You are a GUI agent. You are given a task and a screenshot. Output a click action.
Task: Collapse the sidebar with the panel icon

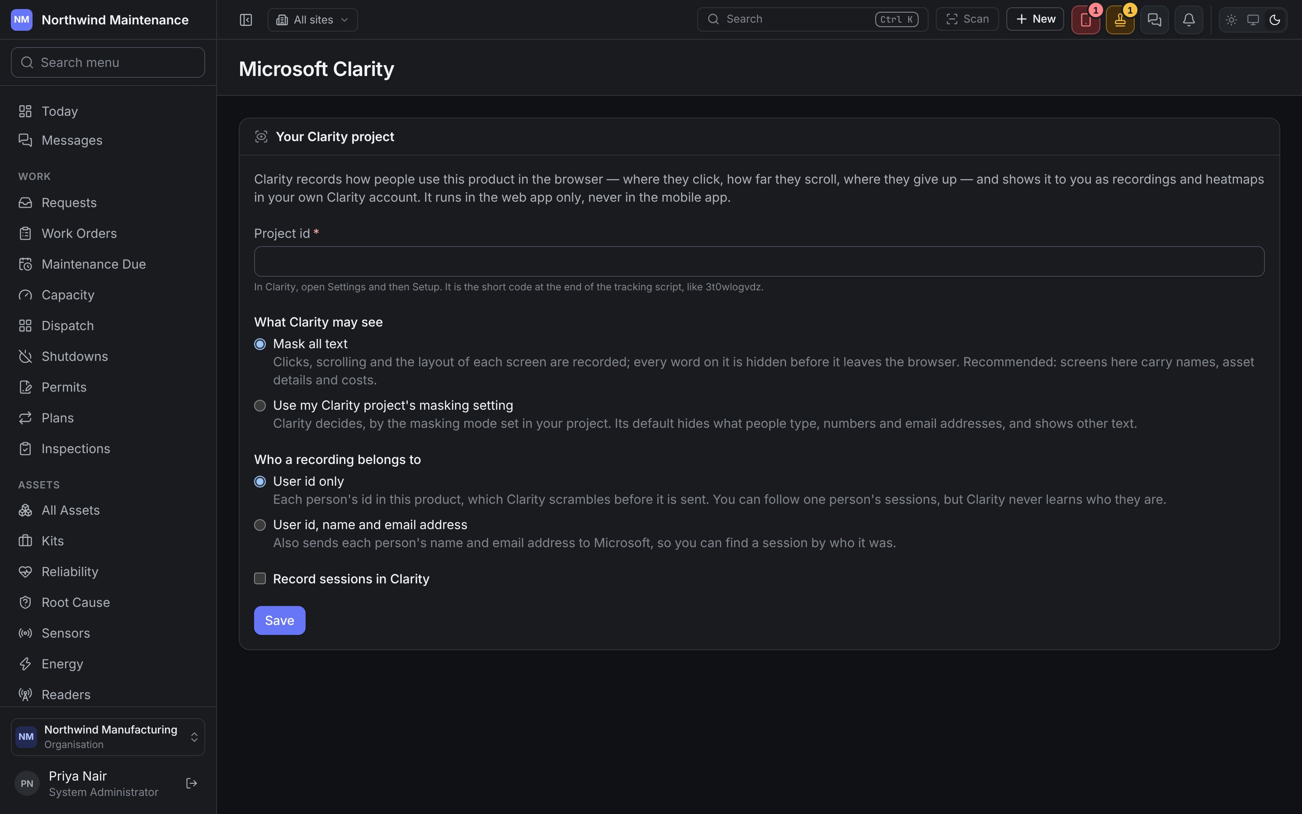coord(246,20)
